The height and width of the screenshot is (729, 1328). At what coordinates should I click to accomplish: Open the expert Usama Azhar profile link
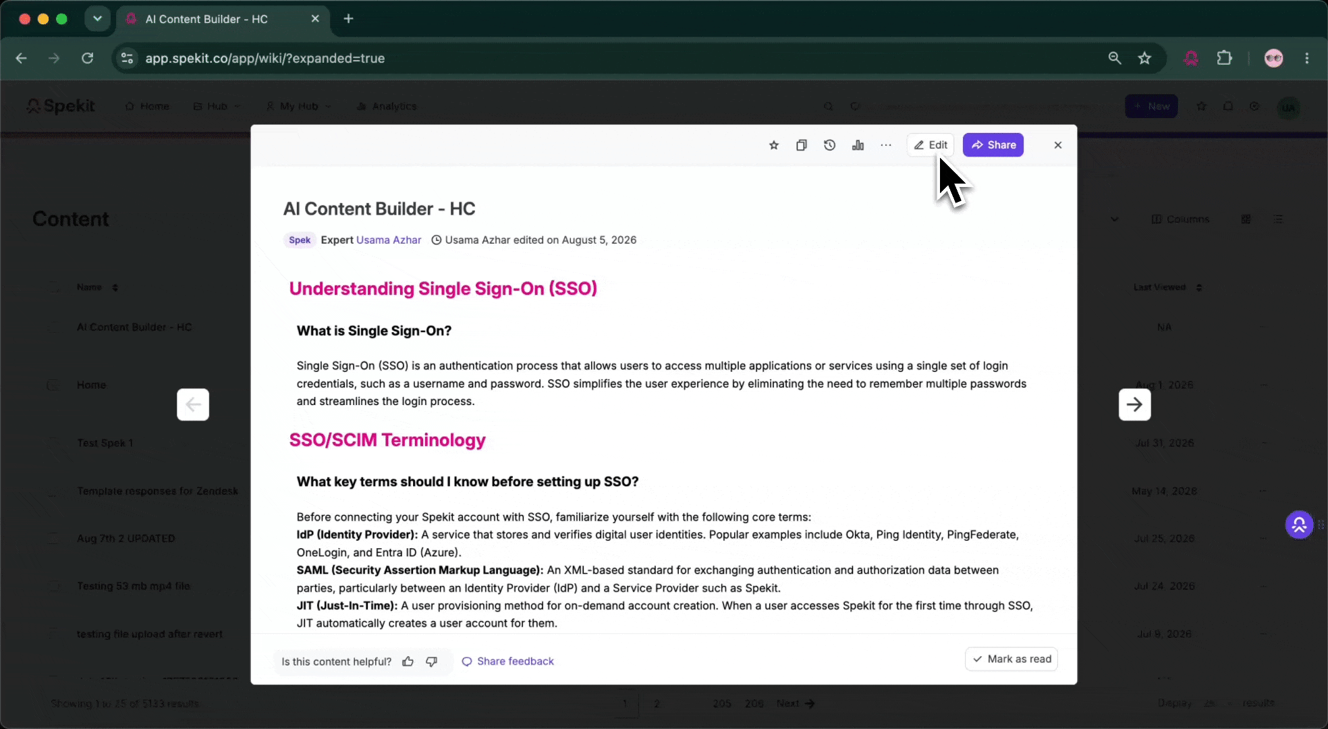pos(389,240)
